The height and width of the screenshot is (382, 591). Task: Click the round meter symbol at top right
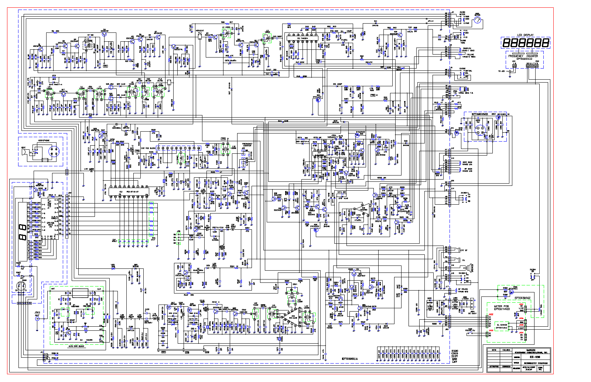point(478,21)
